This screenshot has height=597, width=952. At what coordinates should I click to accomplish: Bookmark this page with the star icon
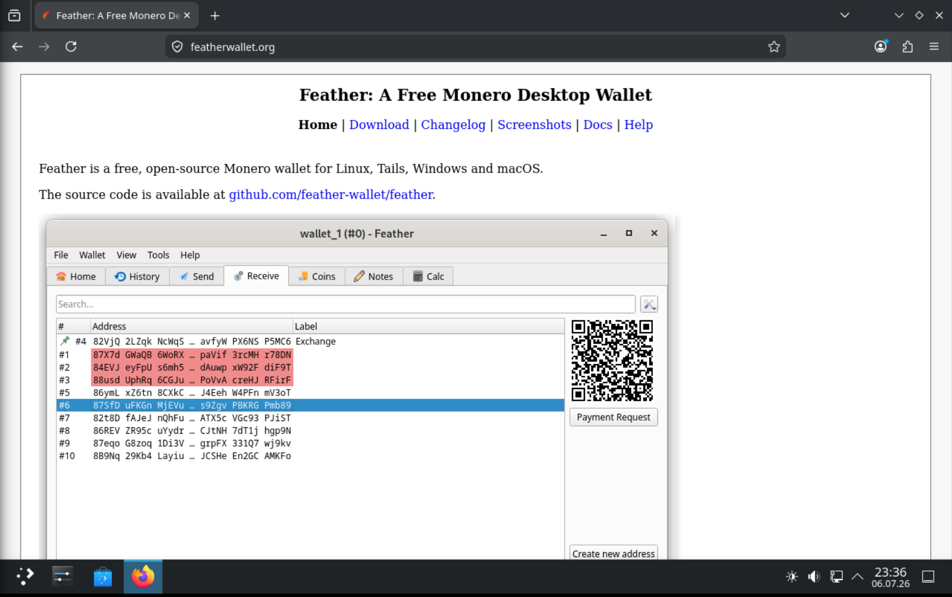click(x=774, y=47)
